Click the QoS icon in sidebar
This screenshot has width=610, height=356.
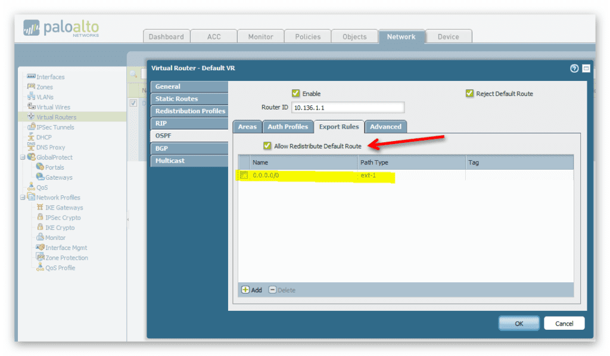[x=31, y=187]
